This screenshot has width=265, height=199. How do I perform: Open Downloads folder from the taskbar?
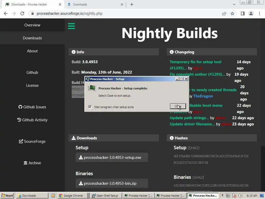pos(32,196)
